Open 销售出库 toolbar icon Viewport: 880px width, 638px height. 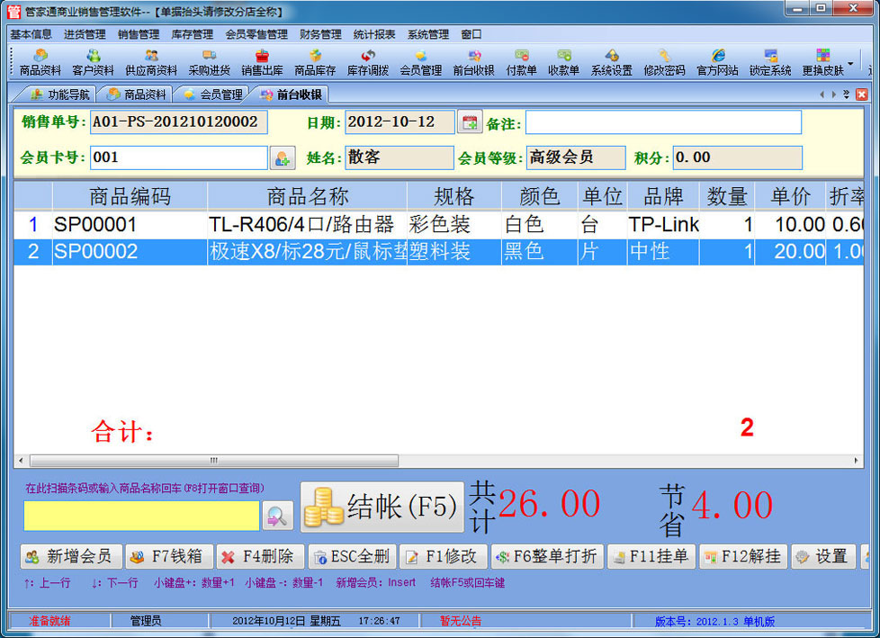tap(262, 62)
